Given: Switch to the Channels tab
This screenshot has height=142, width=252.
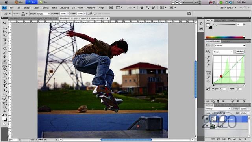Looking at the screenshot, I should point(220,105).
